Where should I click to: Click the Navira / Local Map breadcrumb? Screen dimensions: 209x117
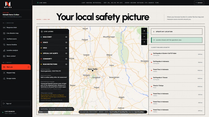[x=43, y=19]
